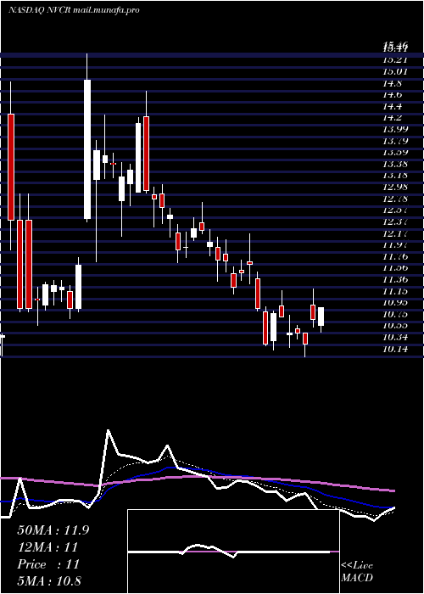Click the 11.56 price axis label

coord(395,268)
